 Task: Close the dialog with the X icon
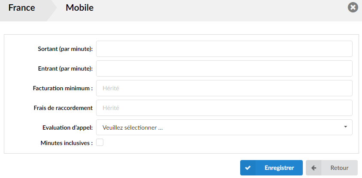tap(353, 8)
